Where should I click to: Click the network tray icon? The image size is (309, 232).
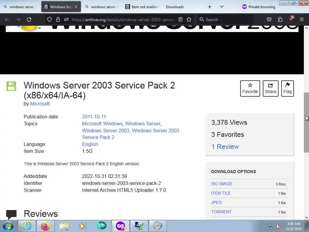pos(271,226)
